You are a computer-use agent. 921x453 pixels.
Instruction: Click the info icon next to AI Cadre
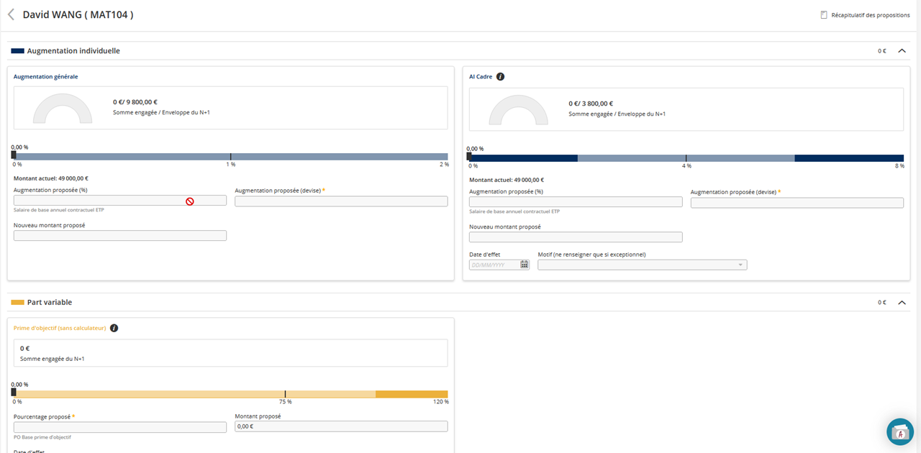tap(501, 76)
